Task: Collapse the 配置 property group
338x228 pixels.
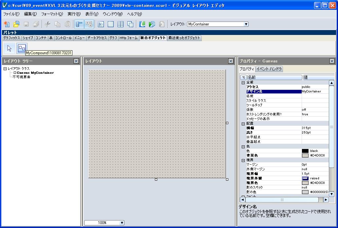Action: pos(243,124)
